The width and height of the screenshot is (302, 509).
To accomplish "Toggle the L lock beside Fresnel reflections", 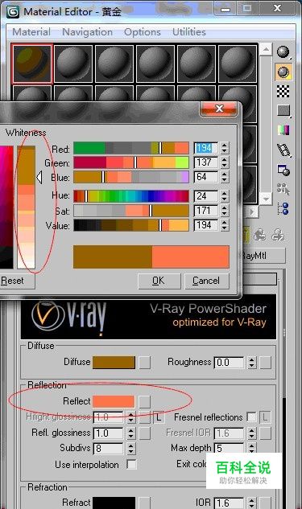I will click(x=265, y=417).
